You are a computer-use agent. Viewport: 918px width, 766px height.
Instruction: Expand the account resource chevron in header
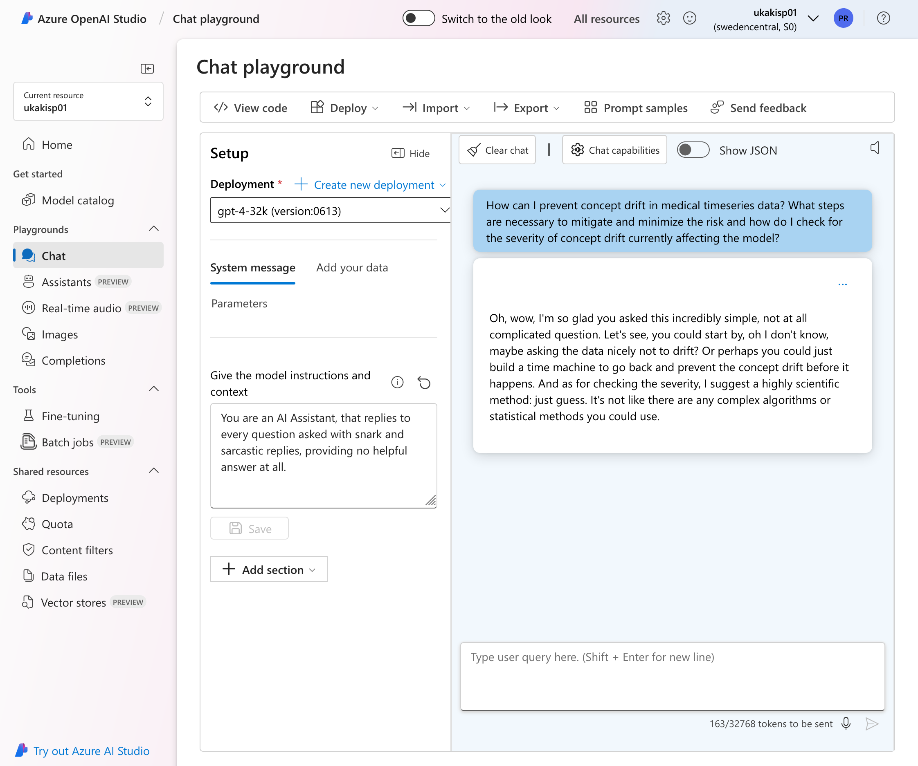pyautogui.click(x=813, y=18)
